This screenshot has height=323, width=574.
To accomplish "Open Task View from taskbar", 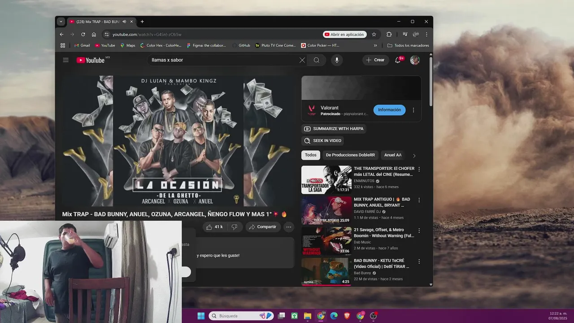I will [x=281, y=316].
